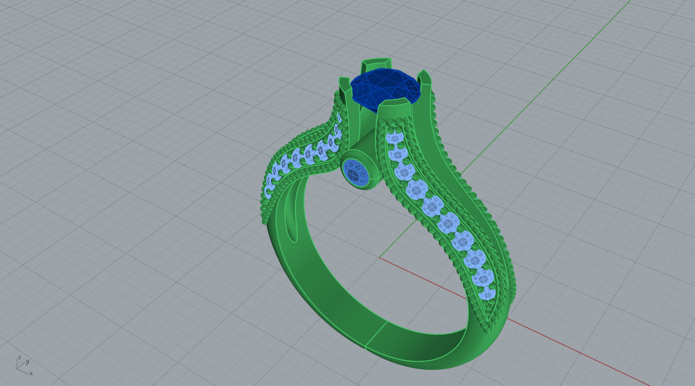Select the dark blue center gemstone
695x386 pixels.
(384, 90)
